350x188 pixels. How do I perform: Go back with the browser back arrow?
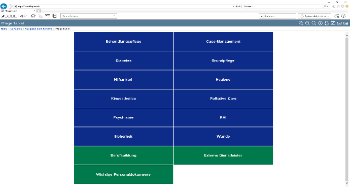pyautogui.click(x=4, y=6)
